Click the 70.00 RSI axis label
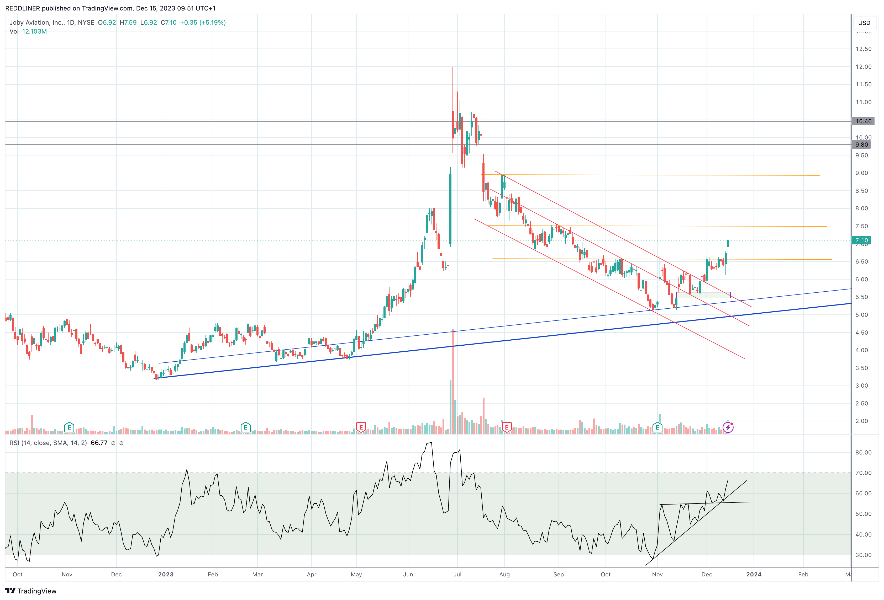Viewport: 884px width, 600px height. (x=864, y=473)
